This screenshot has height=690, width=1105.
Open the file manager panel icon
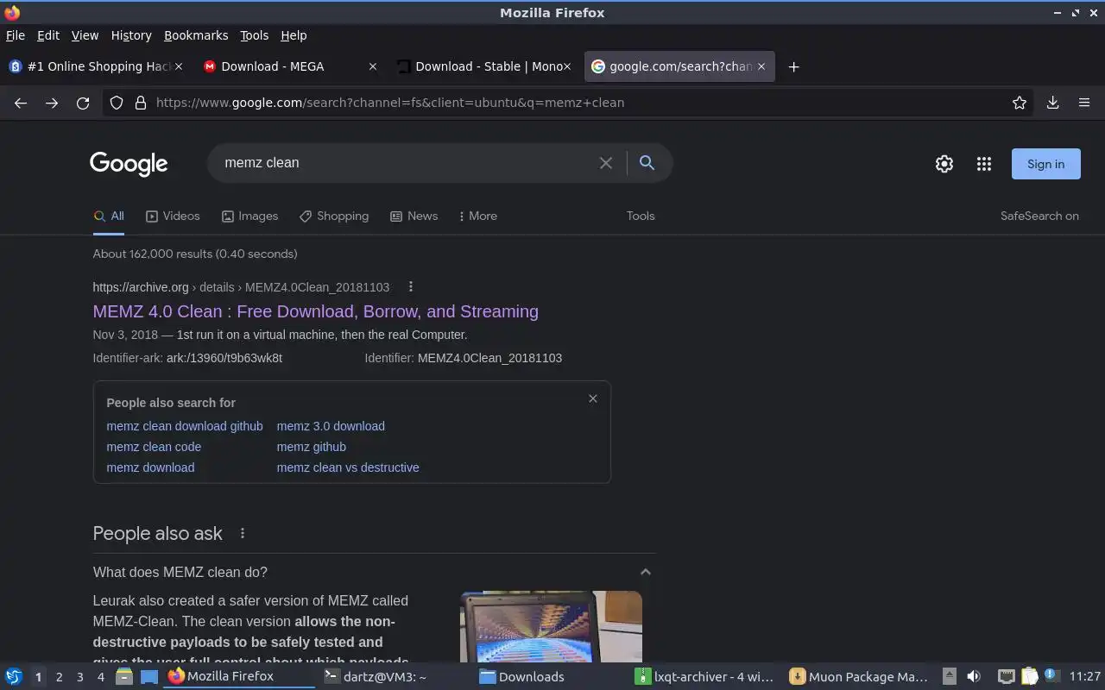tap(124, 677)
